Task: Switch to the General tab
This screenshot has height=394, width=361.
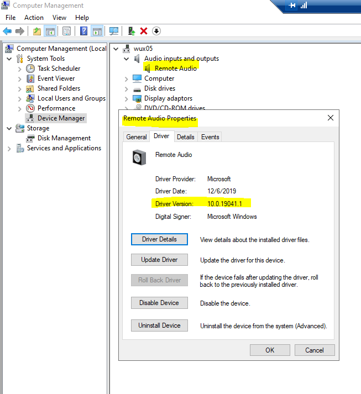Action: coord(137,137)
